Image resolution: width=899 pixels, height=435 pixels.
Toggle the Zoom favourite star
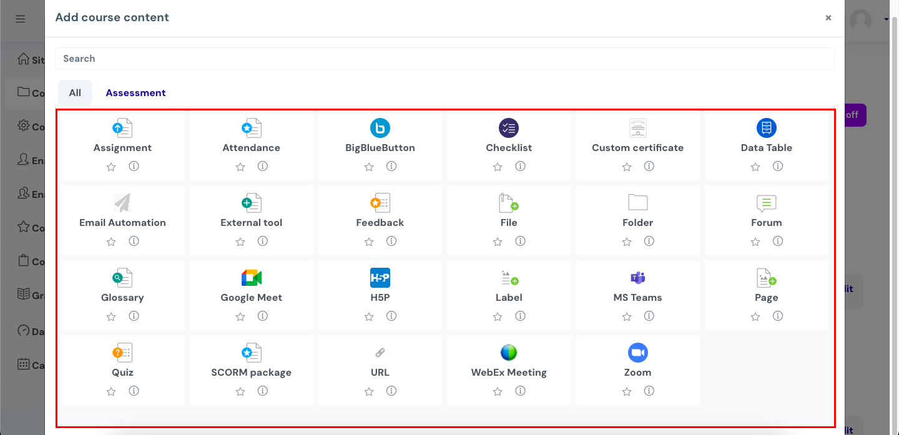626,391
